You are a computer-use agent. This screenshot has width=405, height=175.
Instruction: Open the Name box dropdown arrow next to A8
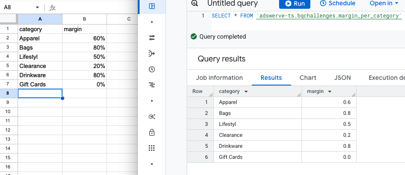[37, 7]
